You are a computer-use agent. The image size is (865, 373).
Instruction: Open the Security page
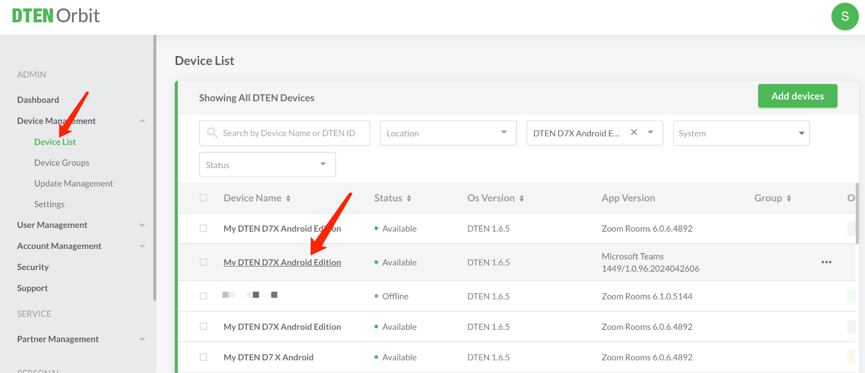pos(32,267)
